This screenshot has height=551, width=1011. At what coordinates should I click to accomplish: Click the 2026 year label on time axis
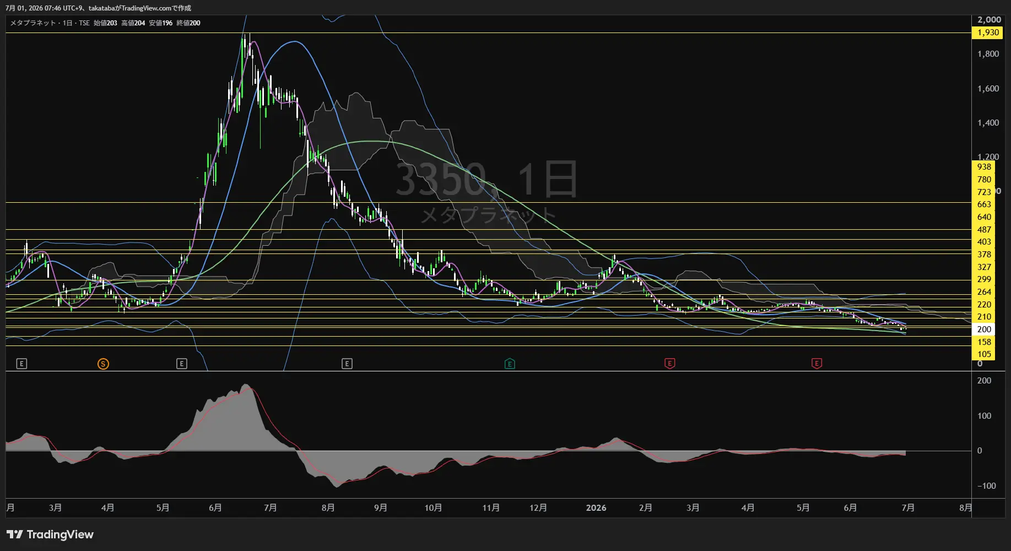[x=596, y=507]
